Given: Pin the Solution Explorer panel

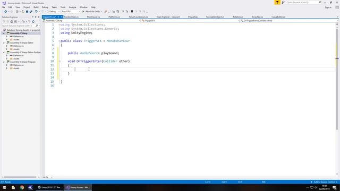Looking at the screenshot, I should coord(36,17).
